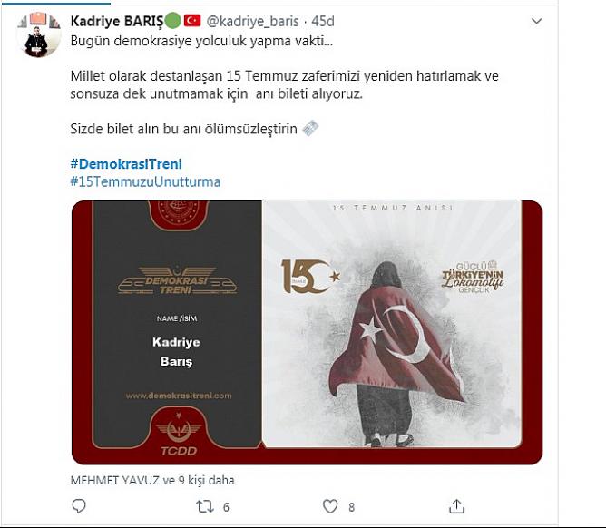Click the reply speech bubble icon

coord(79,506)
